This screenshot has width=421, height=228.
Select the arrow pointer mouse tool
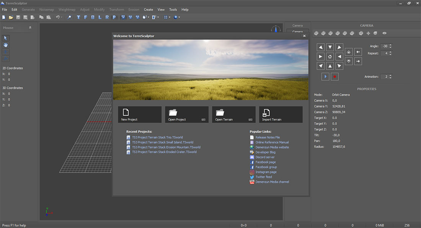(x=6, y=38)
